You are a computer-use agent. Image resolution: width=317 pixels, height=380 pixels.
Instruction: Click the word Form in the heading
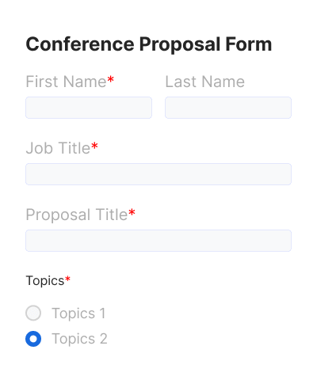tap(249, 44)
